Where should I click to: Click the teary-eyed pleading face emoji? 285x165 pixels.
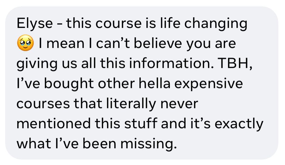click(25, 43)
